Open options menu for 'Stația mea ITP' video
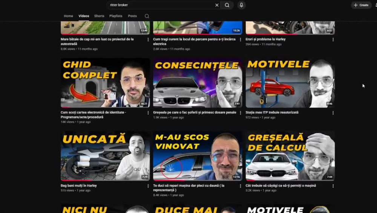The image size is (377, 213). [333, 113]
